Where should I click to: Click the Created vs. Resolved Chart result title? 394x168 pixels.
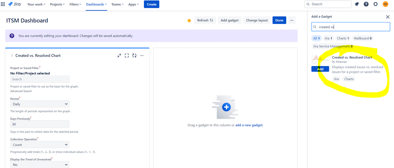(x=352, y=57)
